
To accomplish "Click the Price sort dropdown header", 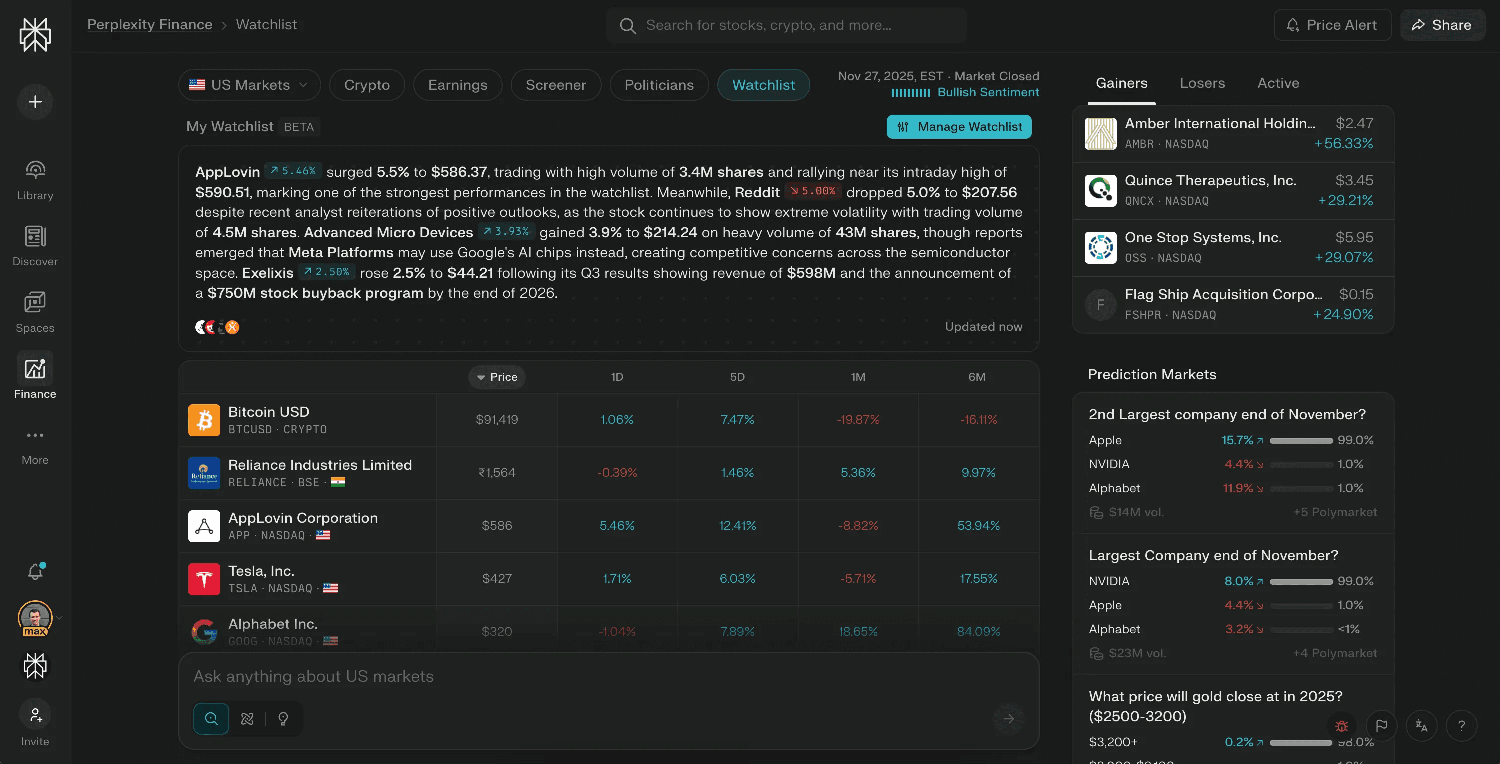I will point(497,377).
